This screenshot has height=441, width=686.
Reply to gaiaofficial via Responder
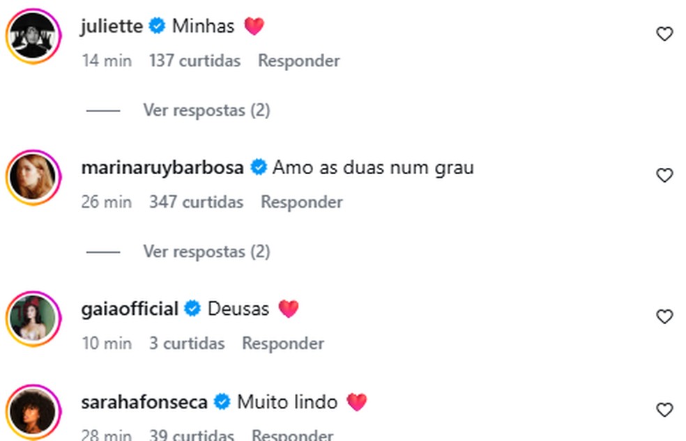pyautogui.click(x=282, y=343)
